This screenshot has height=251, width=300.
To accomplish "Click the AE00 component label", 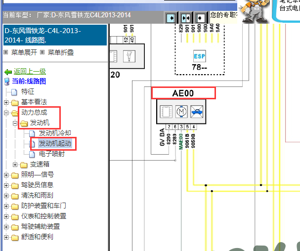I will [183, 93].
